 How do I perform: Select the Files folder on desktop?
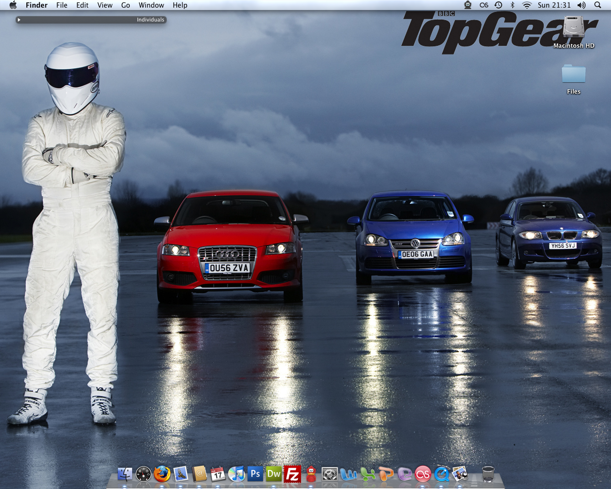click(x=573, y=75)
